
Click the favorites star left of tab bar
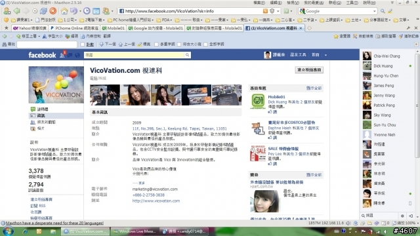click(x=6, y=28)
